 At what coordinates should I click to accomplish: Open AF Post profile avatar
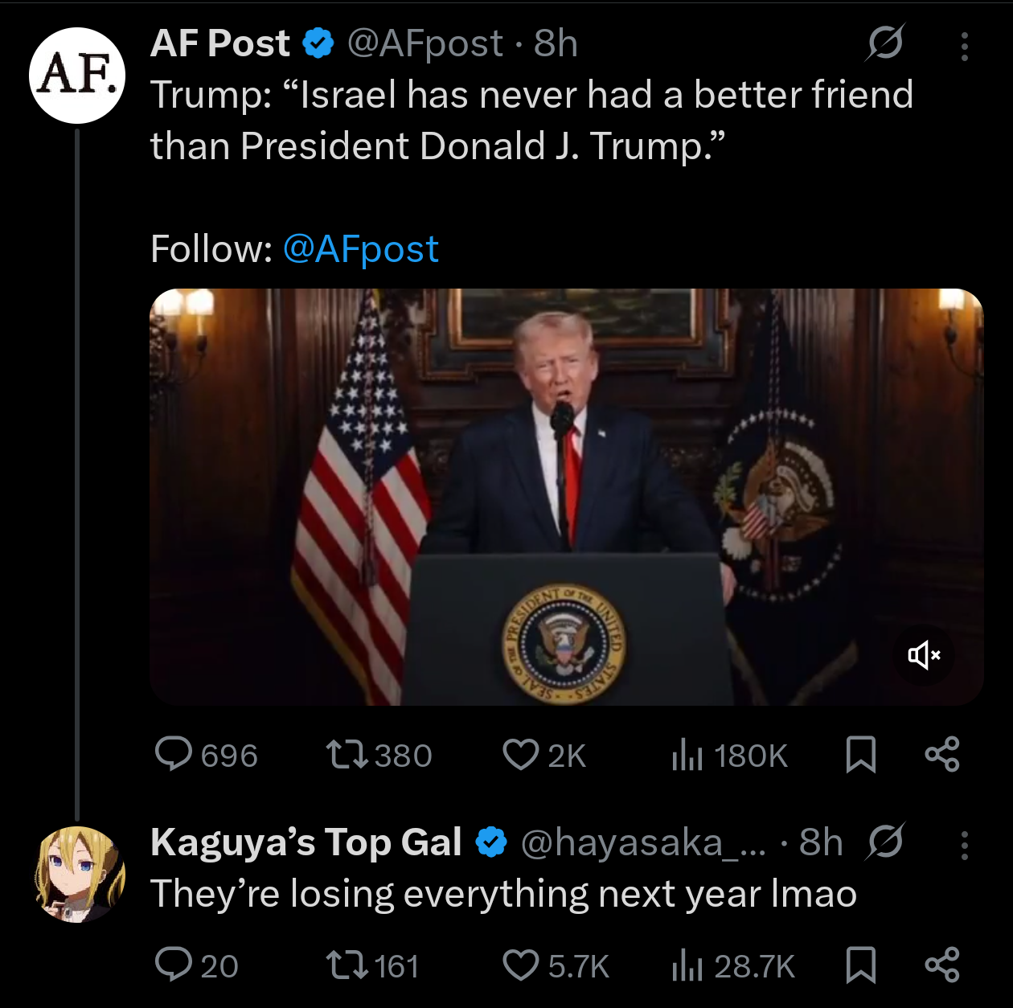[77, 76]
